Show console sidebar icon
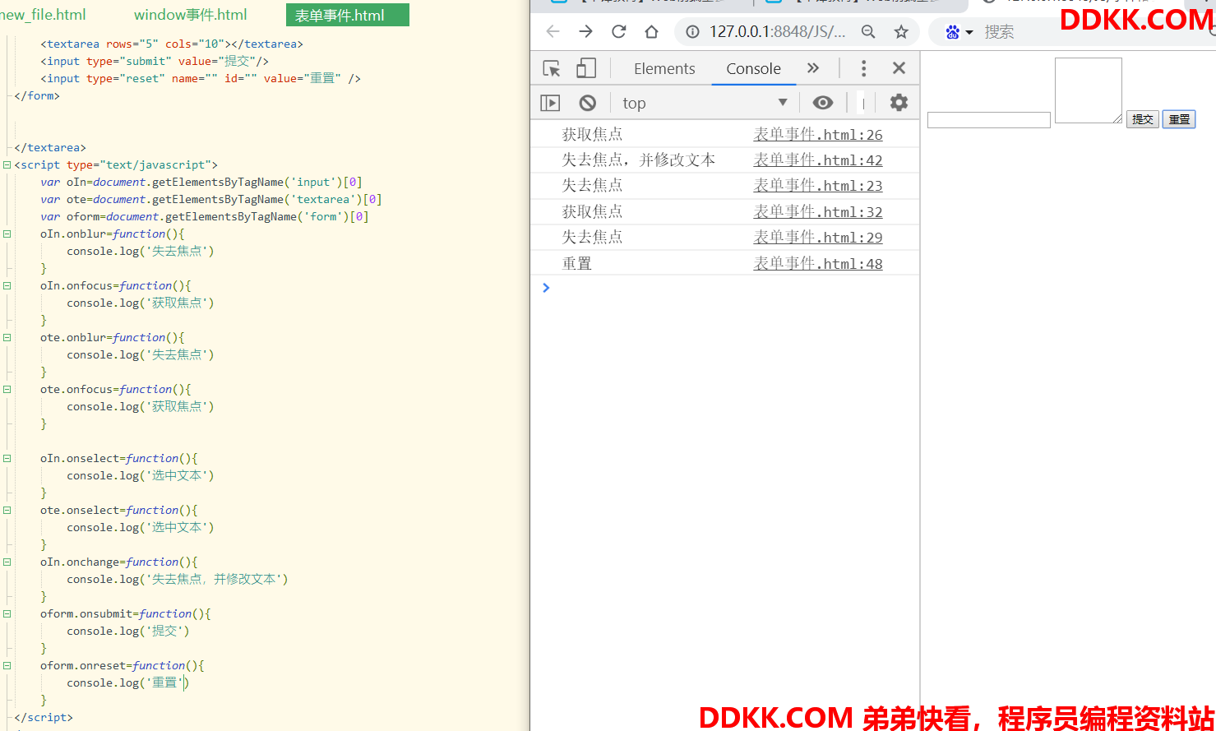Image resolution: width=1216 pixels, height=731 pixels. (550, 103)
